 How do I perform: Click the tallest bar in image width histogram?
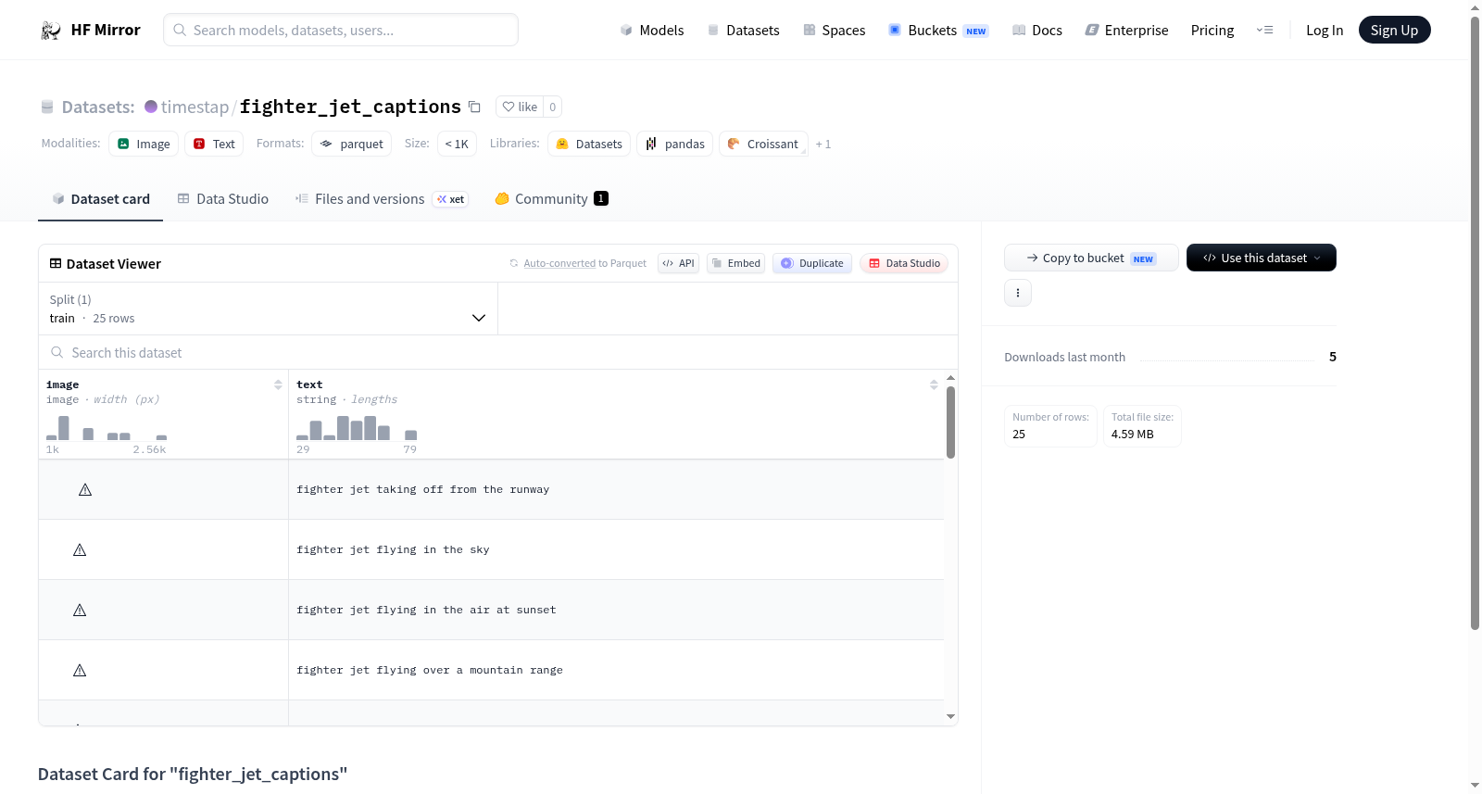tap(64, 427)
